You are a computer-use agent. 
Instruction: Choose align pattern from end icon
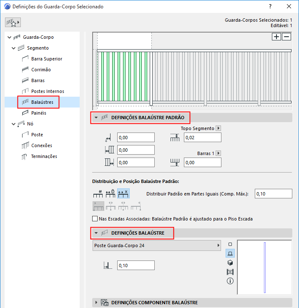click(x=136, y=206)
